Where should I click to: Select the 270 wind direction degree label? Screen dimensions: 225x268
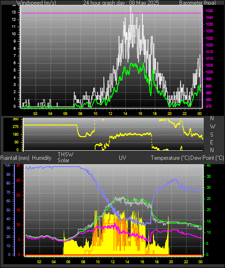coord(15,127)
